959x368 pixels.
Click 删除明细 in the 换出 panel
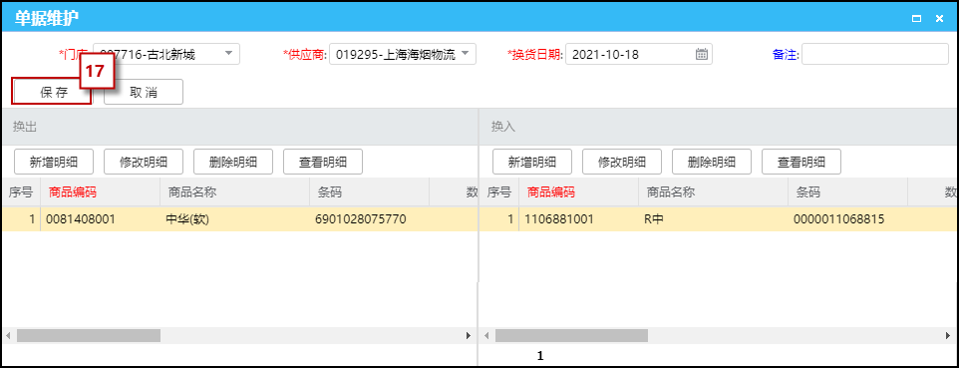233,162
